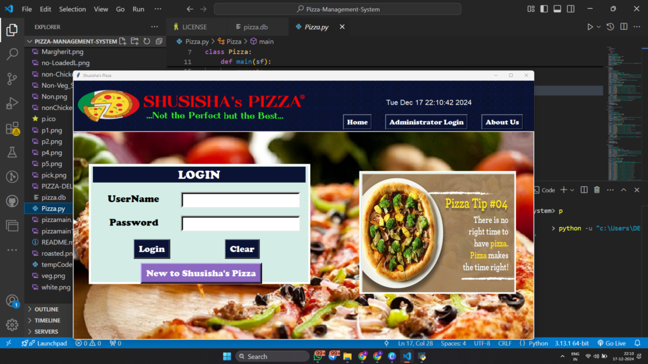Toggle the secondary side bar

[x=570, y=9]
